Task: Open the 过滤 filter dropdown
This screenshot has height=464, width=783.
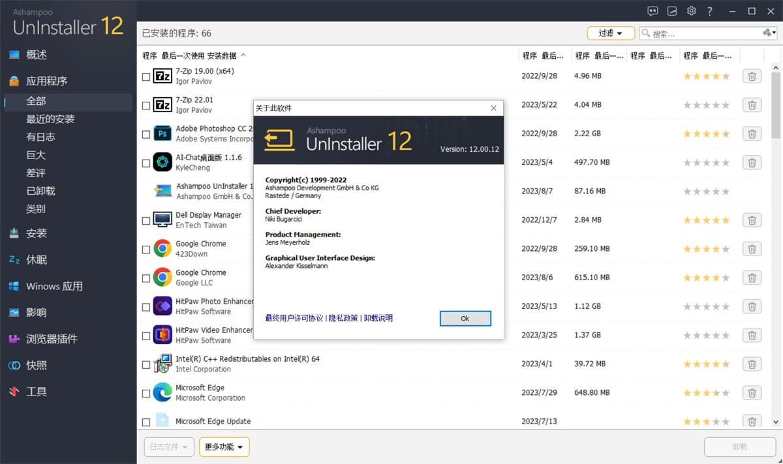Action: tap(611, 33)
